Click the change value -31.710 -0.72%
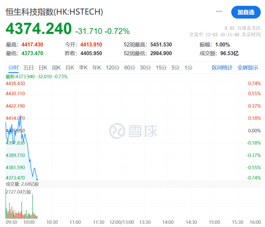The width and height of the screenshot is (265, 227). pos(102,31)
